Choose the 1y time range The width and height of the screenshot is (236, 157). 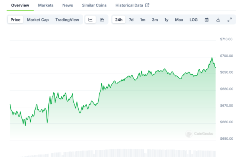[x=166, y=20]
